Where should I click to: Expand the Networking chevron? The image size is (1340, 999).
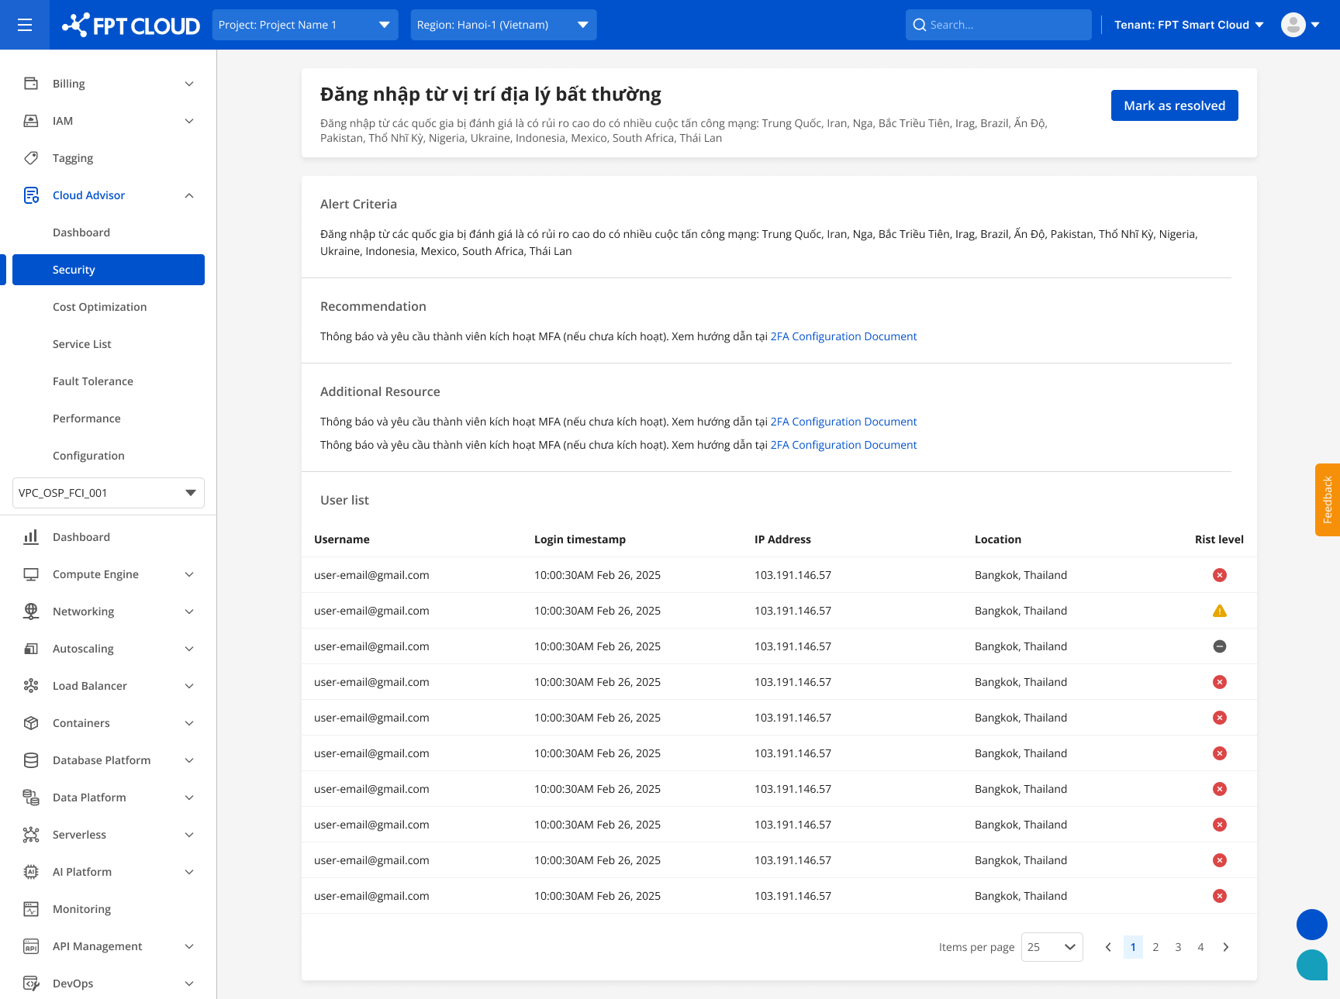[189, 611]
